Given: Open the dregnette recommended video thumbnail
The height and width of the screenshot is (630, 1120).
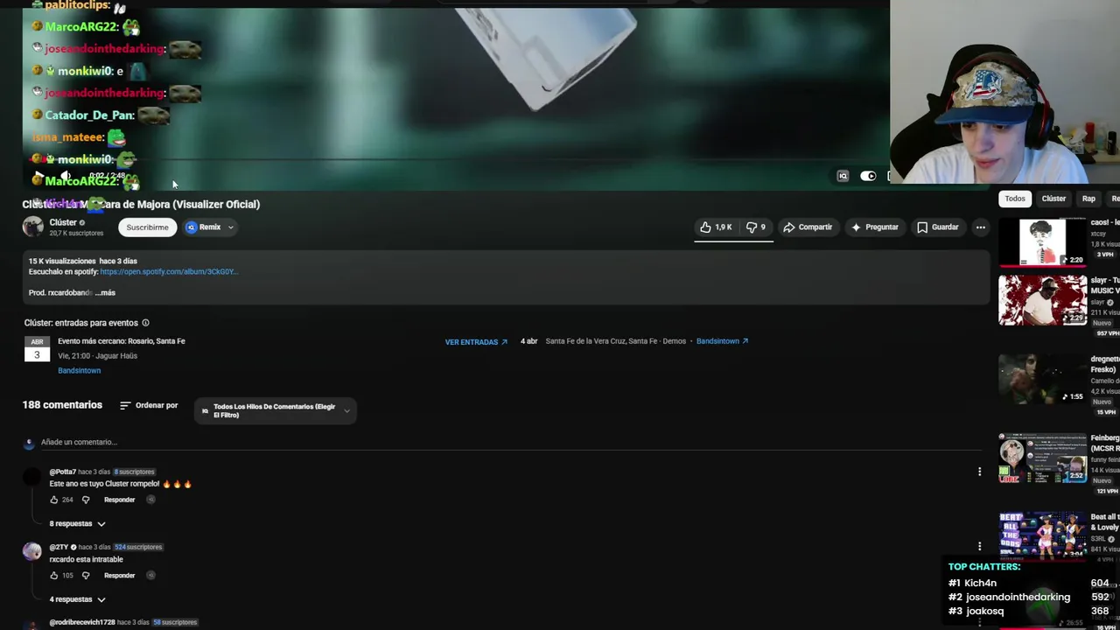Looking at the screenshot, I should (x=1043, y=378).
